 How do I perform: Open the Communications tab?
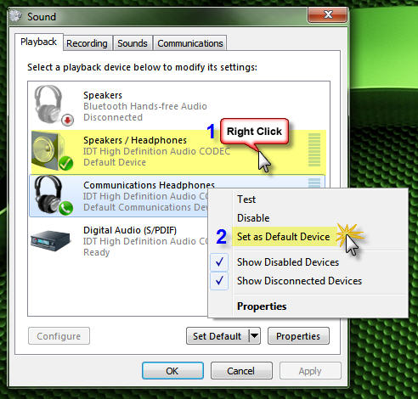(x=190, y=43)
